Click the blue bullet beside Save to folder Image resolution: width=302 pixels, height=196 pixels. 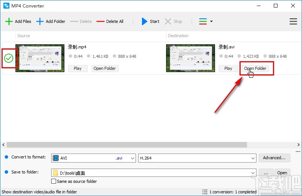tap(6, 172)
